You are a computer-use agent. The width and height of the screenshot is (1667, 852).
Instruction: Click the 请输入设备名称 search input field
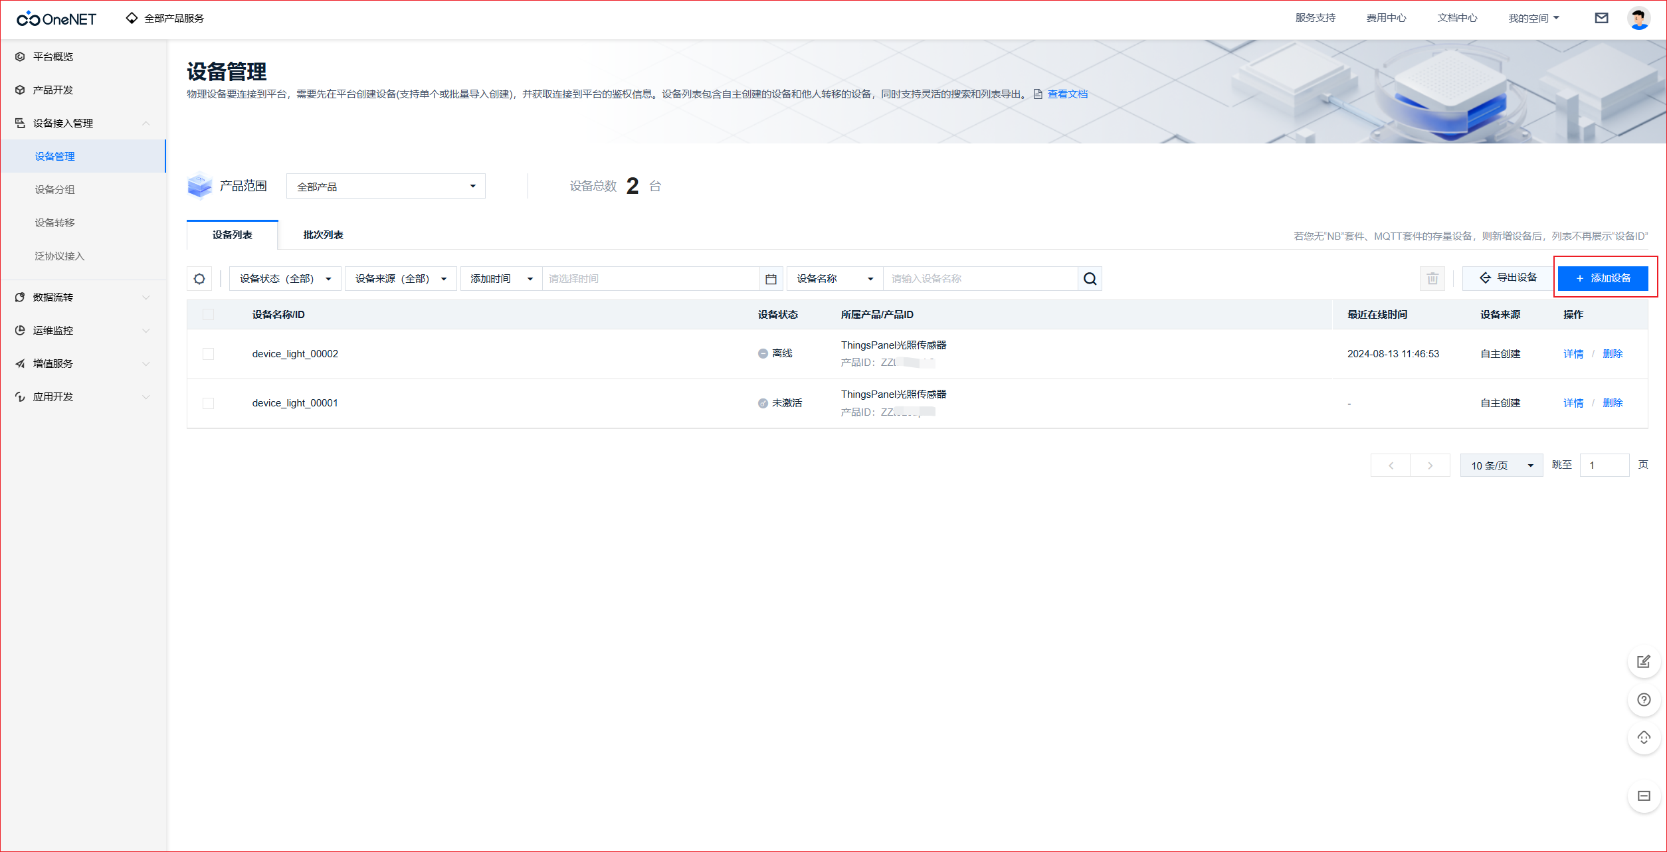pyautogui.click(x=979, y=279)
